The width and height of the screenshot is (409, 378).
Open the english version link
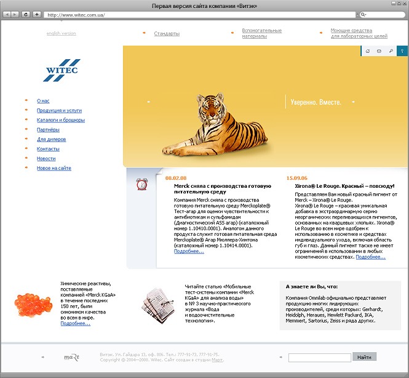(62, 33)
